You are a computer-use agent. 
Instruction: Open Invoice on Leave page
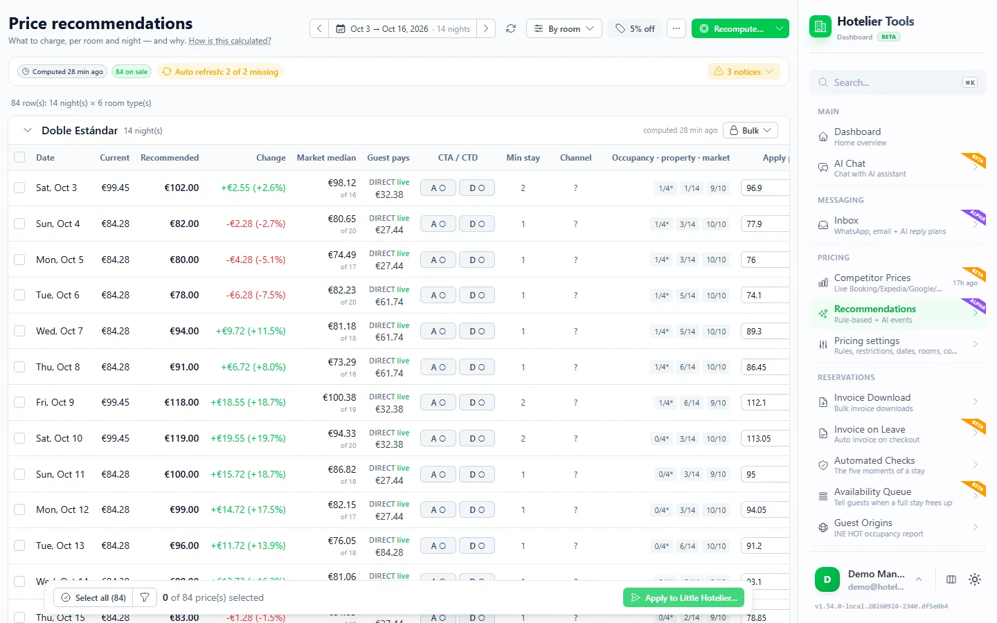point(897,434)
